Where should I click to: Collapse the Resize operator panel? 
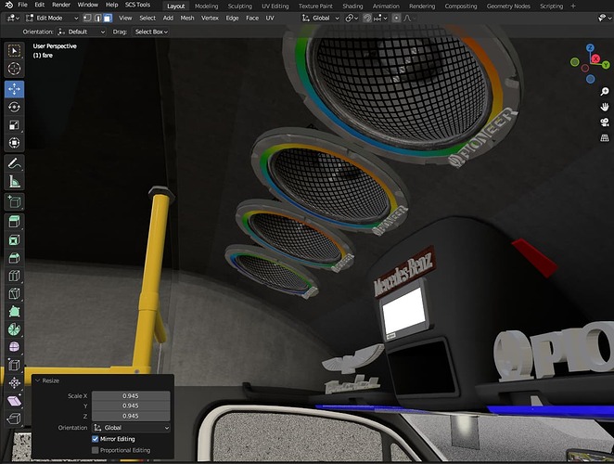(x=38, y=380)
